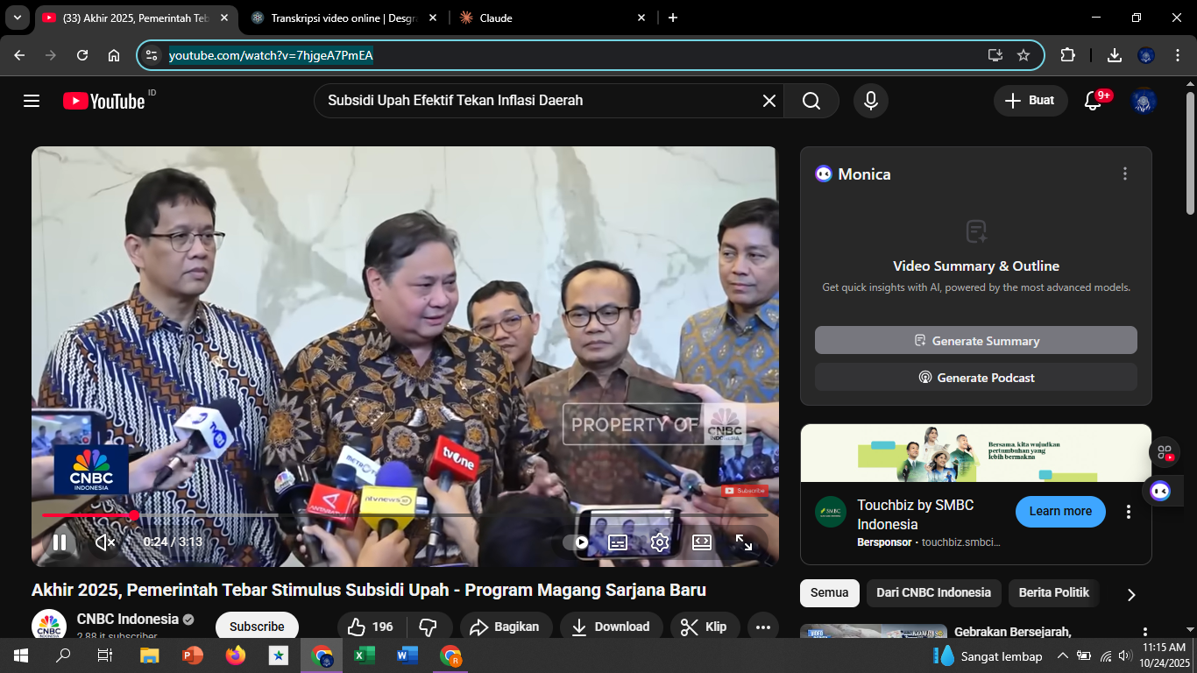
Task: Go back with the browser back arrow
Action: [19, 55]
